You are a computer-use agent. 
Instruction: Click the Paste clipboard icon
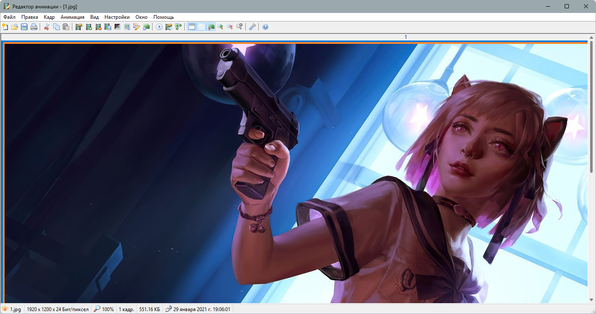click(x=66, y=27)
